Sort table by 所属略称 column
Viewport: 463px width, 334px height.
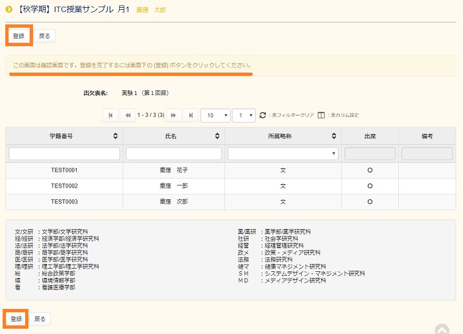[335, 135]
